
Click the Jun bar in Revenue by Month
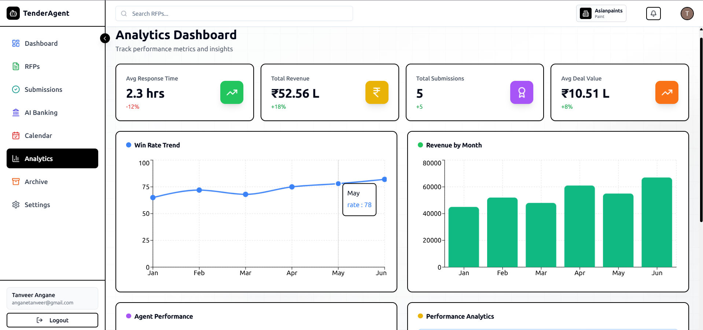(x=657, y=222)
